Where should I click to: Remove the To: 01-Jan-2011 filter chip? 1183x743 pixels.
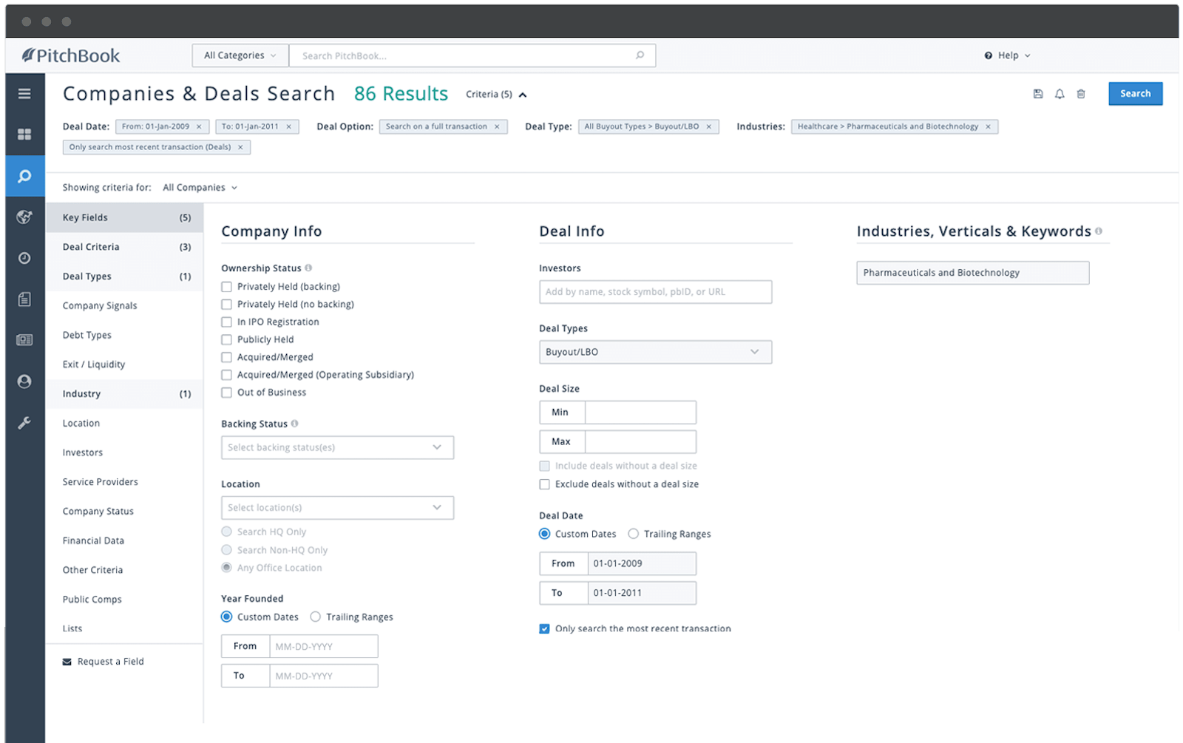(x=288, y=126)
